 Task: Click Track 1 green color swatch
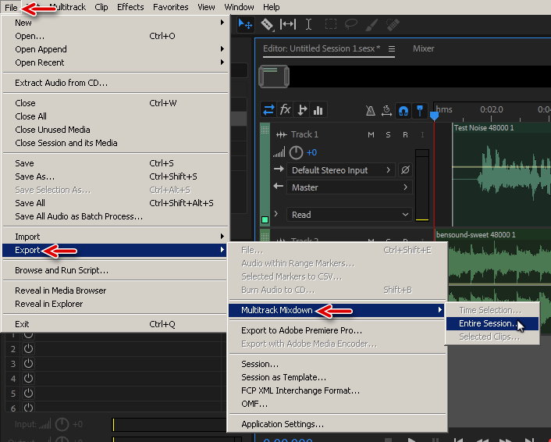click(x=265, y=219)
